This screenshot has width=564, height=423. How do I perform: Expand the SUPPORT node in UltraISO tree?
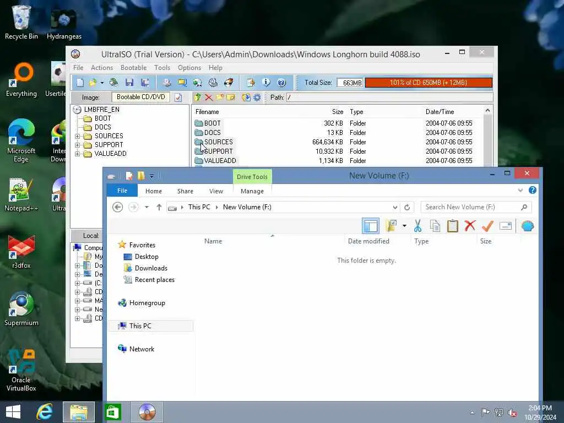tap(77, 145)
